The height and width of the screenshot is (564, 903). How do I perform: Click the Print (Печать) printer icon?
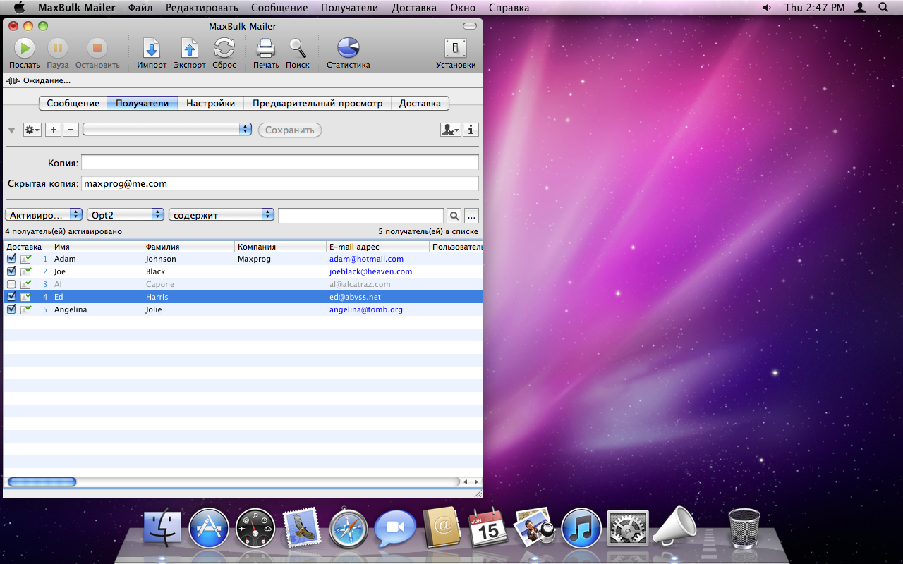pyautogui.click(x=266, y=49)
